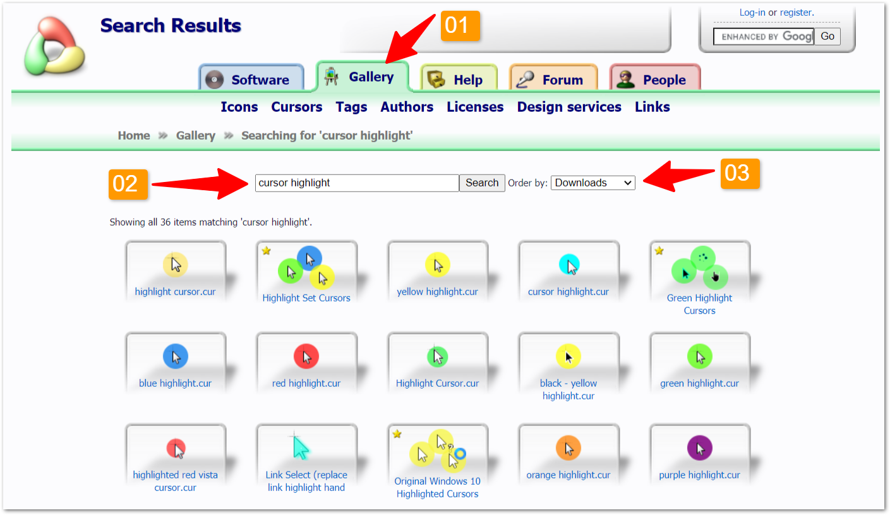Open the Highlight Set Cursors link

click(x=306, y=298)
